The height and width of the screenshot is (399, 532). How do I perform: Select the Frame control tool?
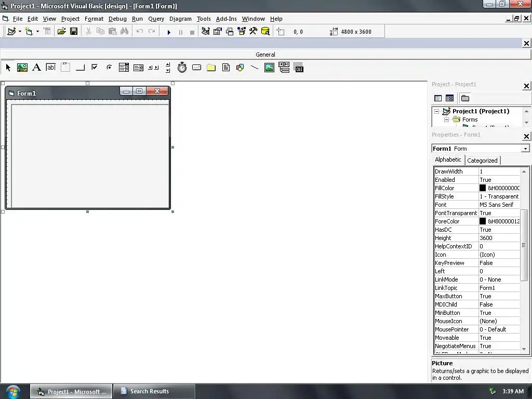tap(65, 68)
